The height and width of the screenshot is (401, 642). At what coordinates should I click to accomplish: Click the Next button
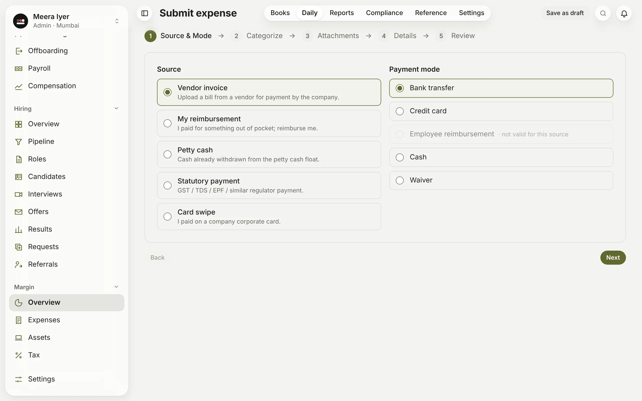tap(613, 258)
